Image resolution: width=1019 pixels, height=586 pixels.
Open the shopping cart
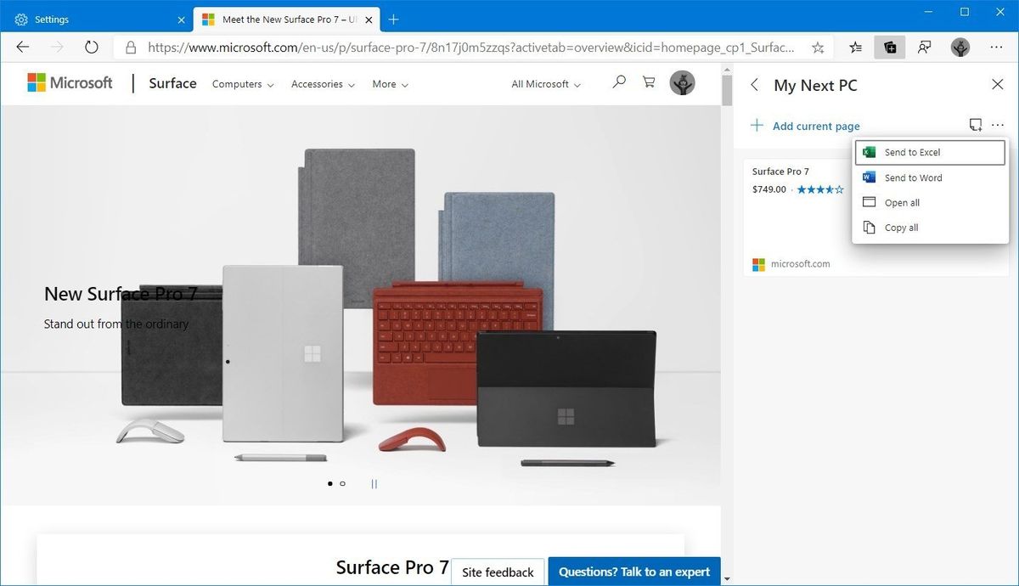(x=648, y=82)
